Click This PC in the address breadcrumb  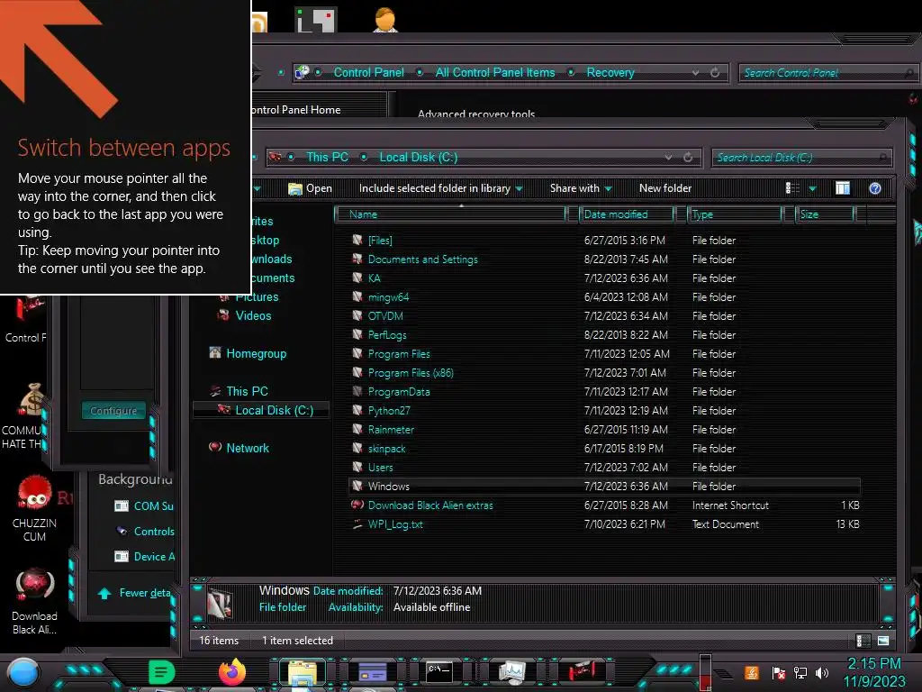[327, 157]
